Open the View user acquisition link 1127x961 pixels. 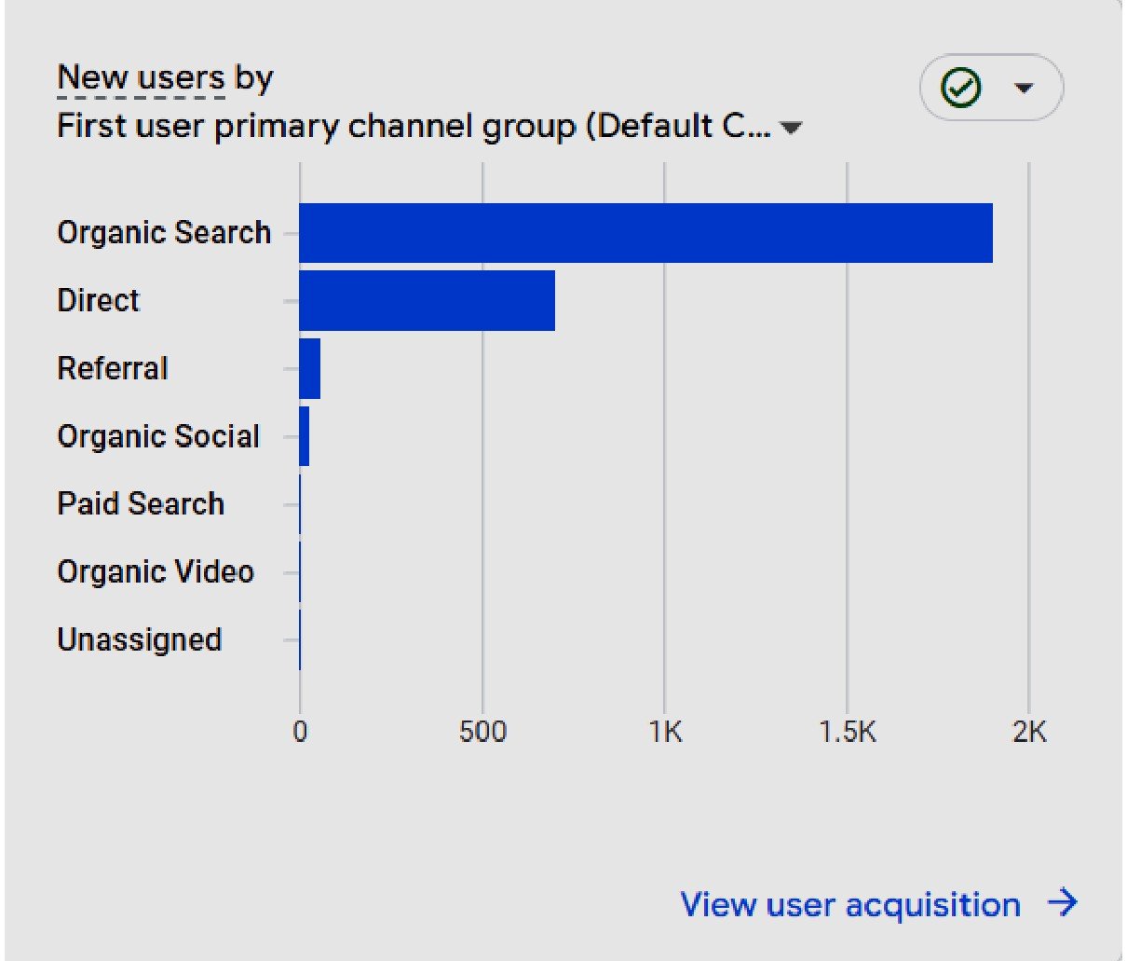pyautogui.click(x=849, y=904)
